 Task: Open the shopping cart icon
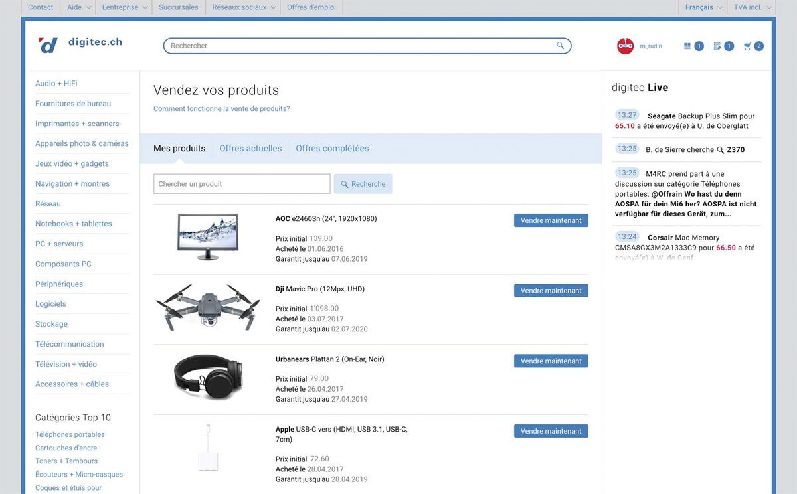coord(747,46)
